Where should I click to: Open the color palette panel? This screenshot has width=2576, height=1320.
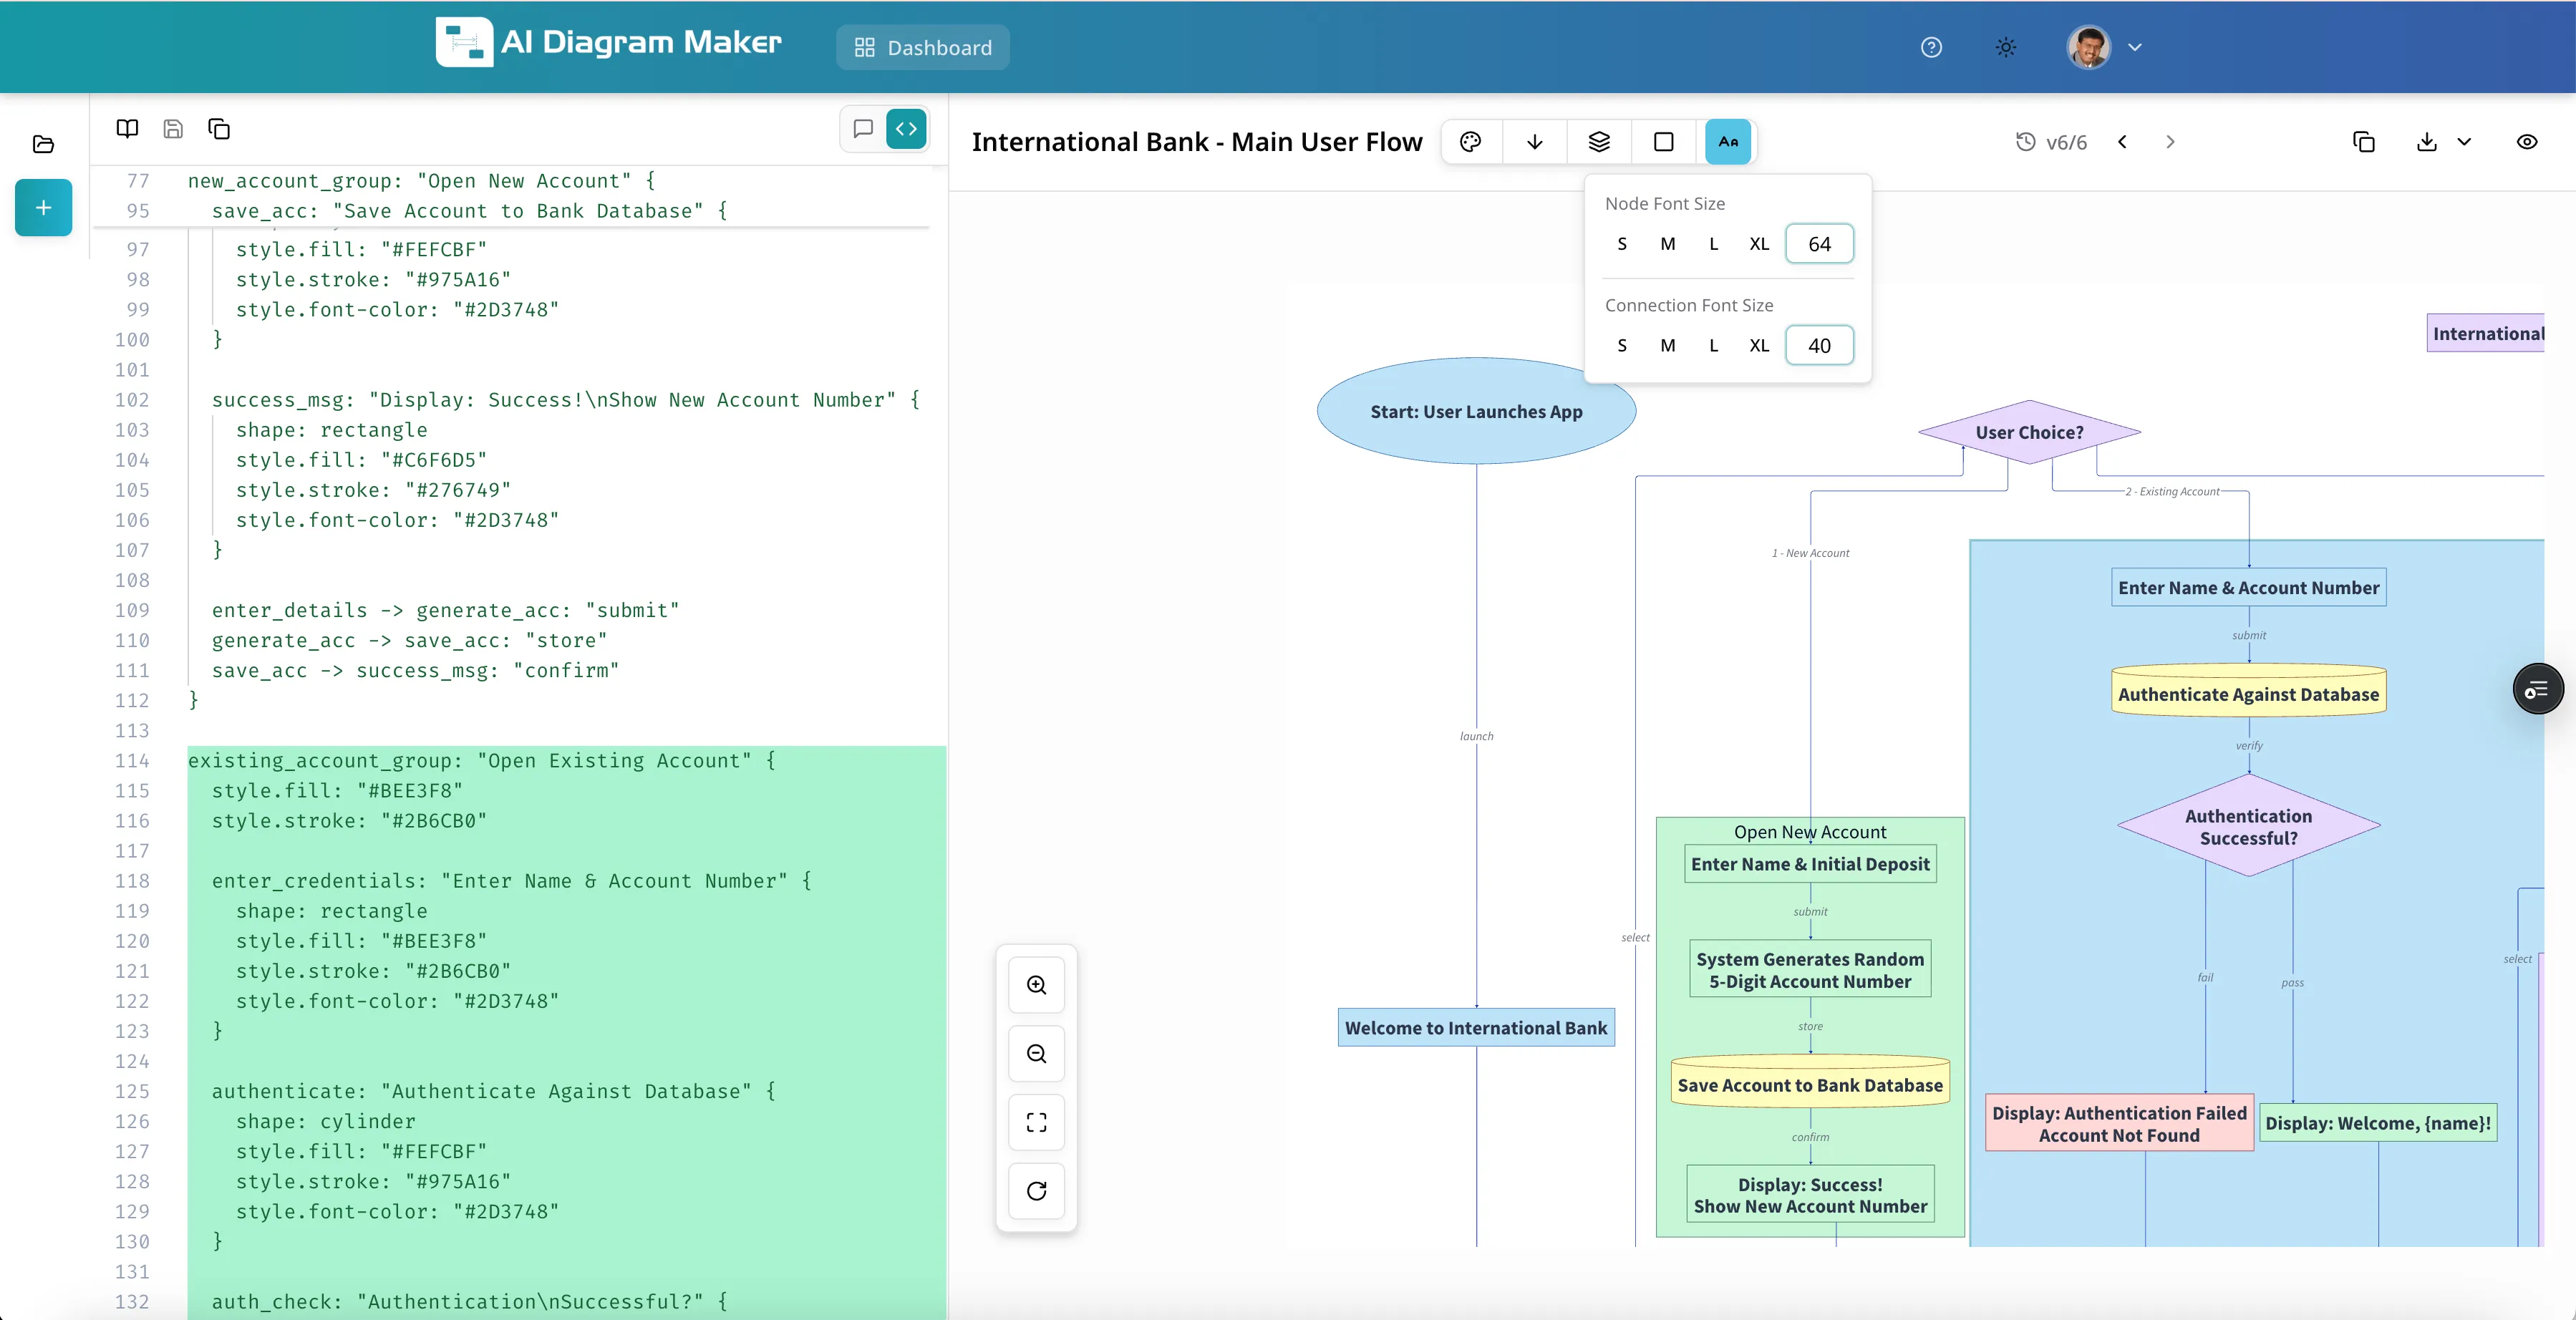pos(1470,141)
